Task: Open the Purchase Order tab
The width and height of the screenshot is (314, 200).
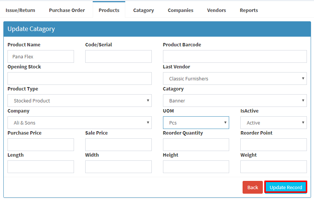Action: click(x=67, y=10)
